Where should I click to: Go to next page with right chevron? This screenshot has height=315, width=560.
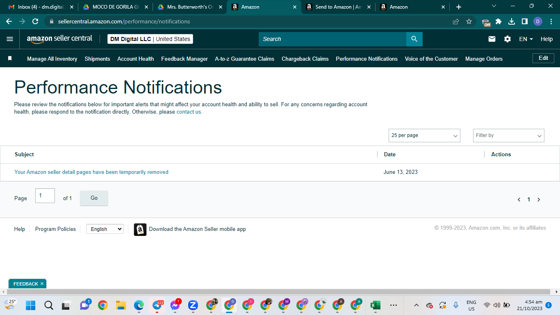(x=539, y=200)
